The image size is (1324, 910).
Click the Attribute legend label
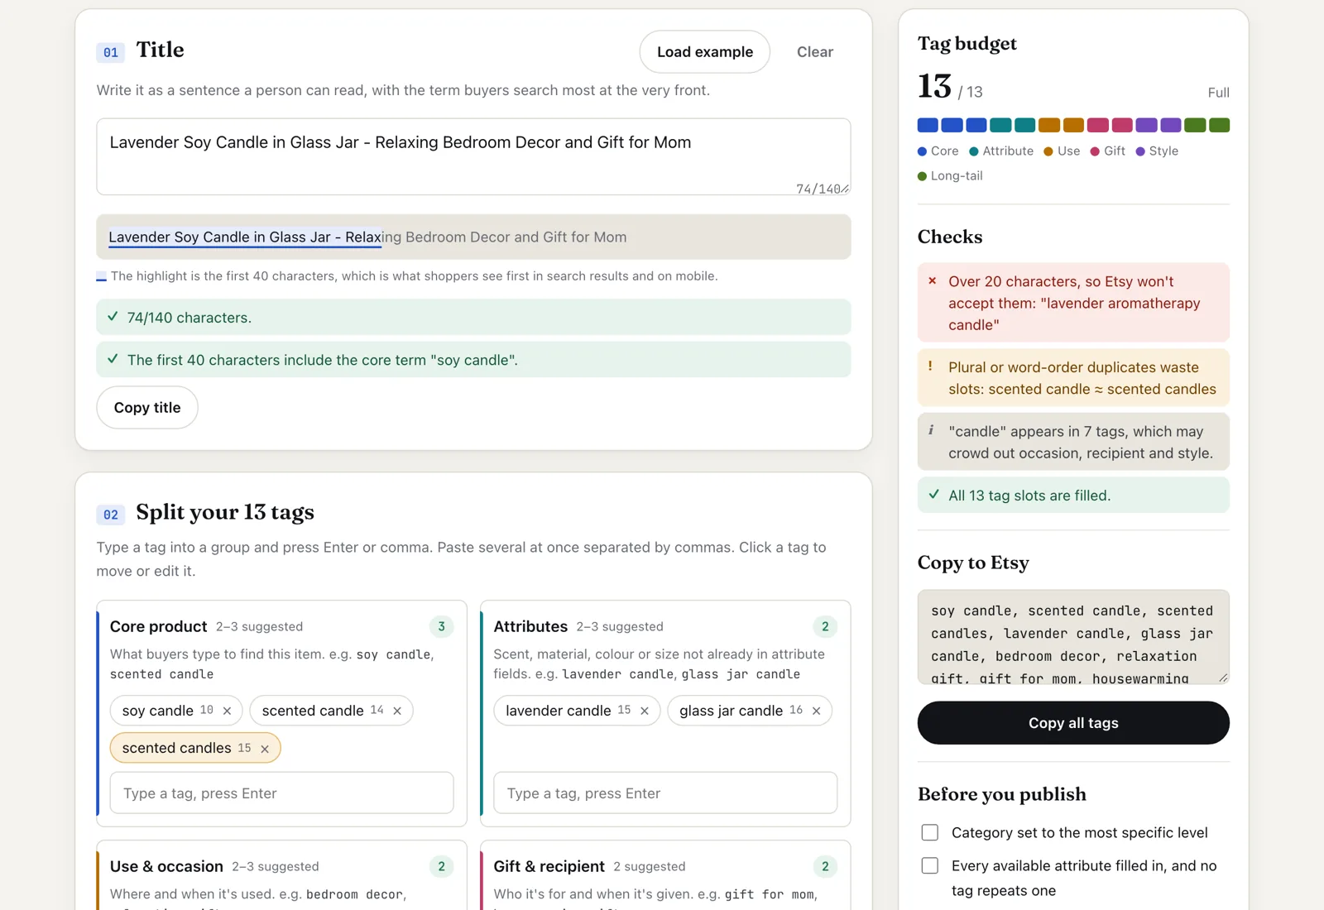(1001, 151)
